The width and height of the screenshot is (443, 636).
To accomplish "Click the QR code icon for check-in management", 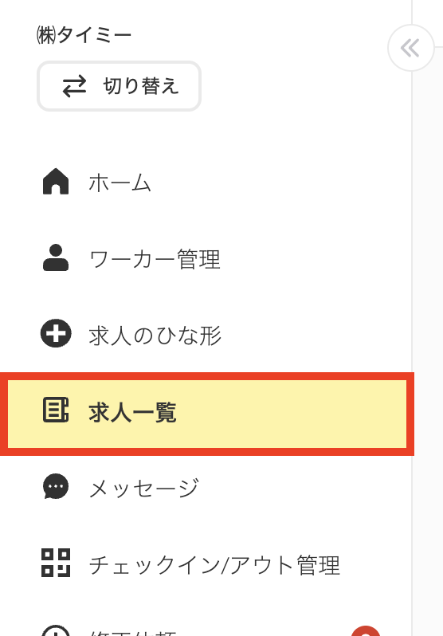I will click(x=56, y=563).
